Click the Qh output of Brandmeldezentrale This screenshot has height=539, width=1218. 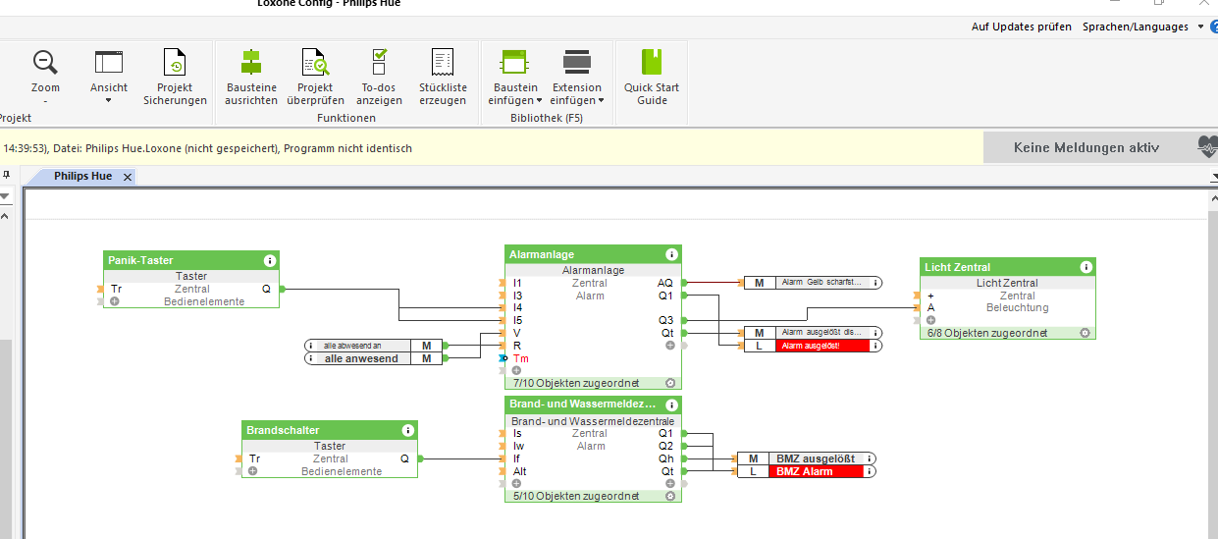tap(666, 458)
